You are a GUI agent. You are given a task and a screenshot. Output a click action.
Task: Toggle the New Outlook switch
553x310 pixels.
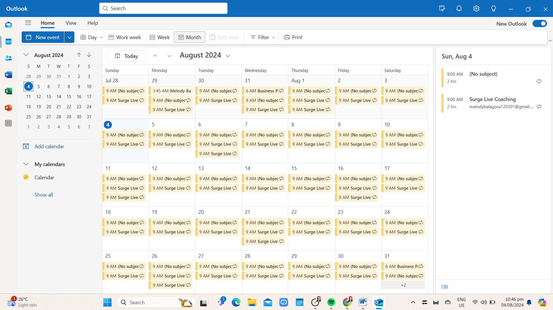pyautogui.click(x=539, y=24)
